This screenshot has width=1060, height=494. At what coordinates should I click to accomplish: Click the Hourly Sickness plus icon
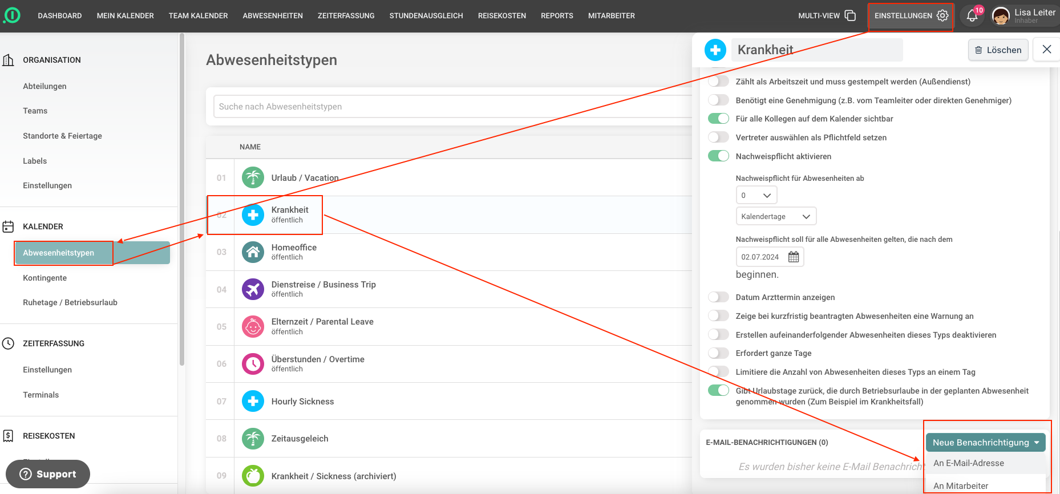[253, 401]
